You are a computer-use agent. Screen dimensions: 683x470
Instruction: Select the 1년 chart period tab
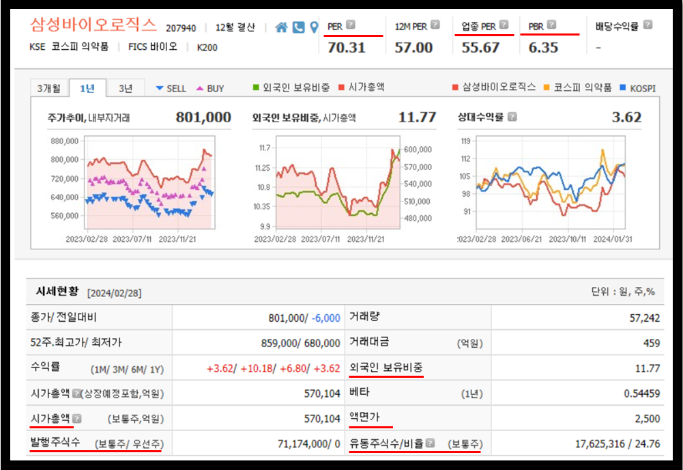click(87, 88)
